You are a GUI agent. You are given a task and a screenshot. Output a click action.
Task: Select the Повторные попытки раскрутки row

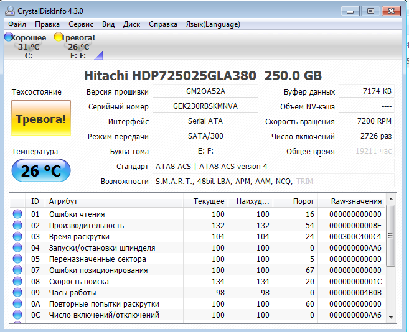pyautogui.click(x=197, y=304)
